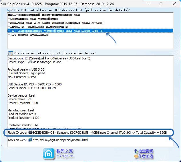Click the drive icon next to Mass Storage Device

click(x=30, y=62)
